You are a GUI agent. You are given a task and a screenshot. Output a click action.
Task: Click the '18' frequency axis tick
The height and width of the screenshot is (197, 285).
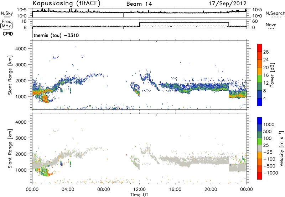[x=24, y=21]
